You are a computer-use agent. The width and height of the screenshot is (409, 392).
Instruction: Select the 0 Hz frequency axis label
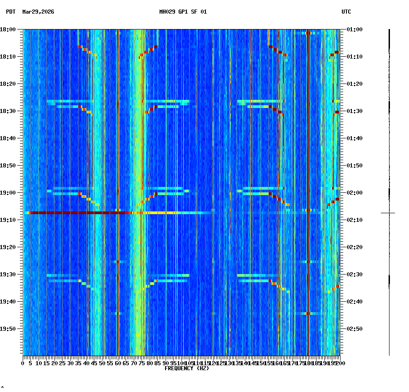click(23, 363)
